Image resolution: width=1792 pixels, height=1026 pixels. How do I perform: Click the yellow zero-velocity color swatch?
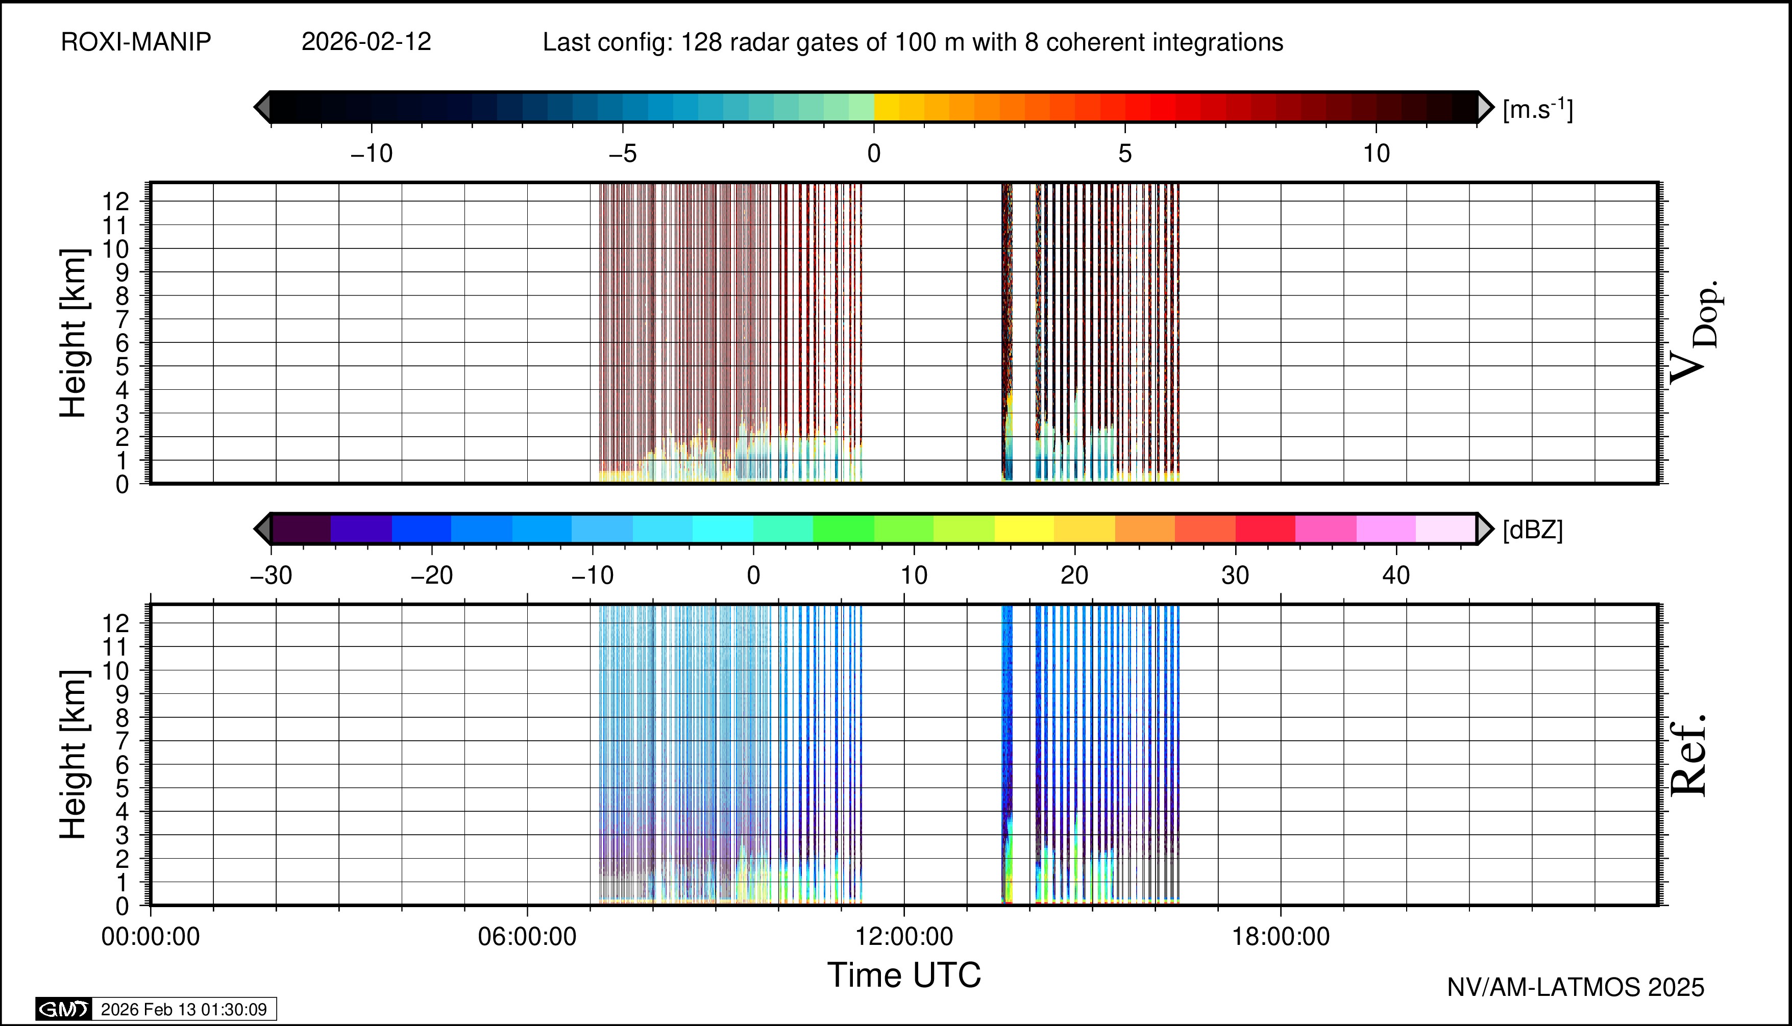pyautogui.click(x=886, y=107)
